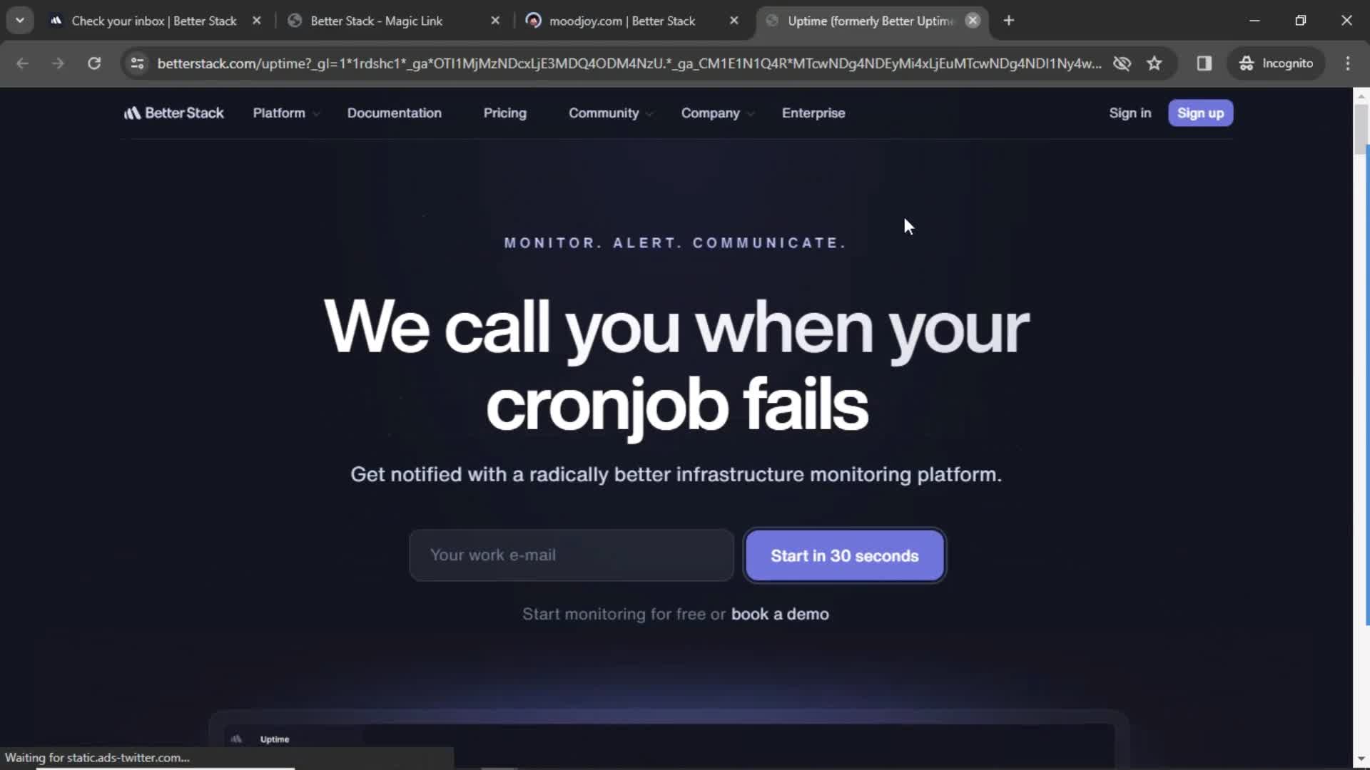
Task: Click the Enterprise menu item
Action: [813, 113]
